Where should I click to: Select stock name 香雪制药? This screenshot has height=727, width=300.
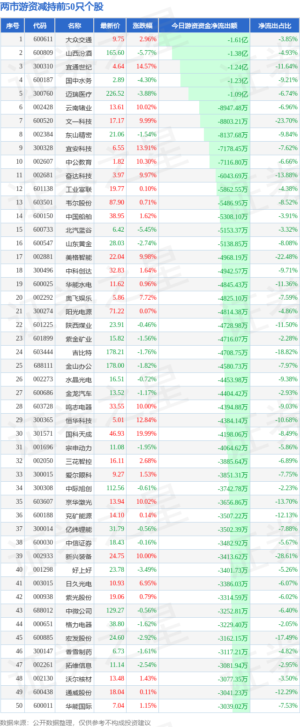pyautogui.click(x=79, y=651)
